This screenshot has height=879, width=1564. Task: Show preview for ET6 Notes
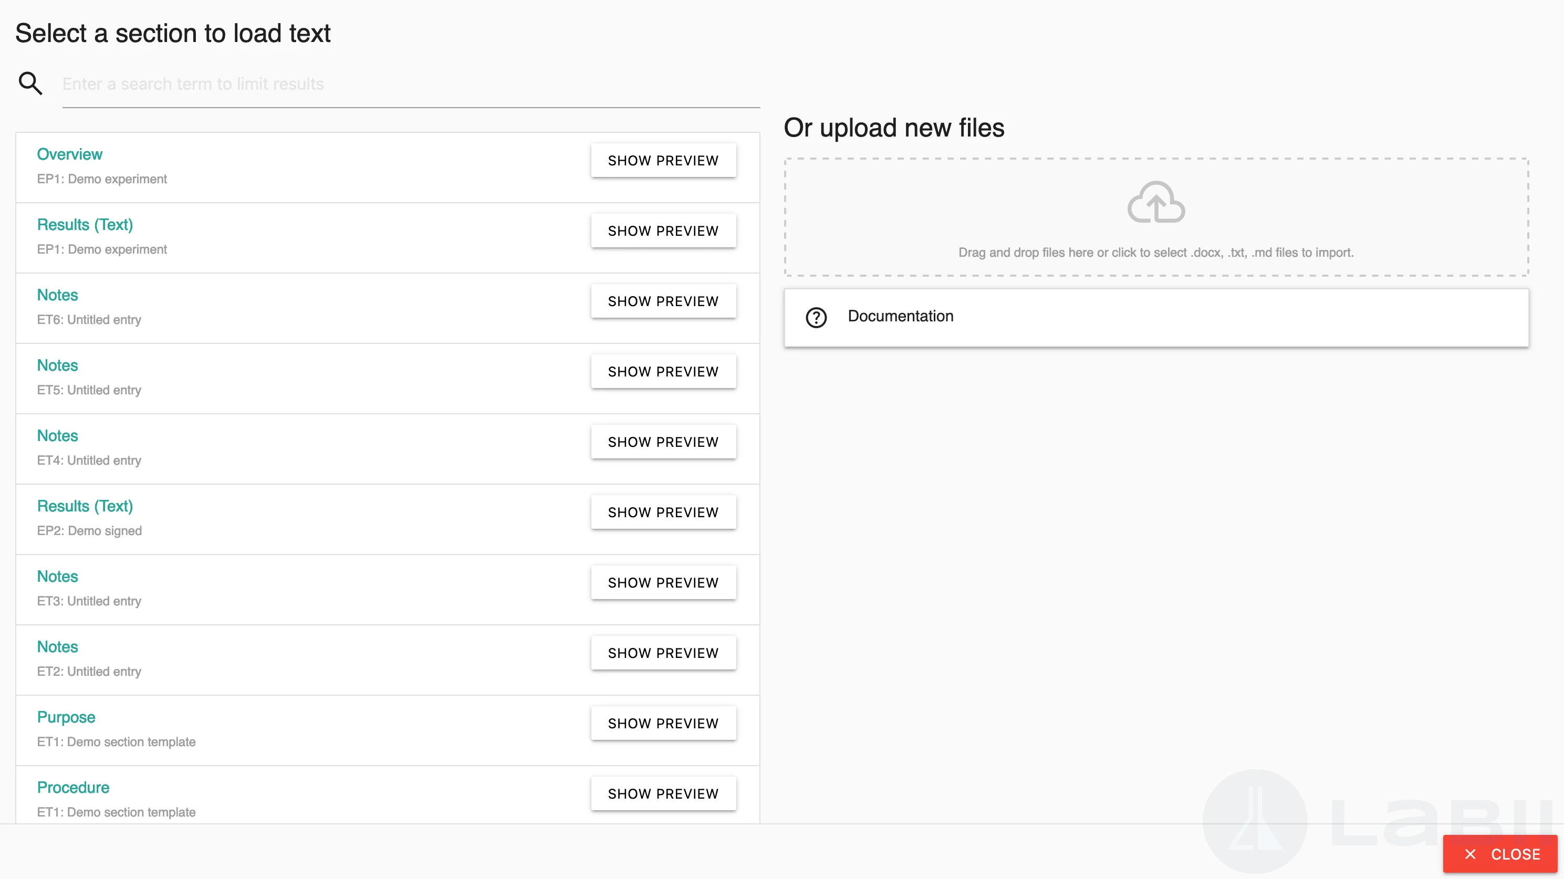(x=663, y=301)
